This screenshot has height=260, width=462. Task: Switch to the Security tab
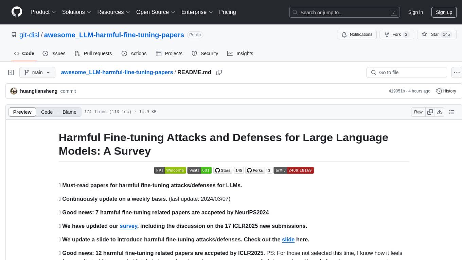(205, 53)
